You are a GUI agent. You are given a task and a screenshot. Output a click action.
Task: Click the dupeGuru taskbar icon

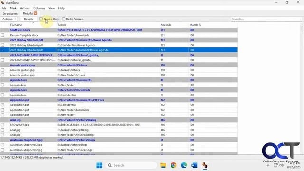(x=205, y=165)
